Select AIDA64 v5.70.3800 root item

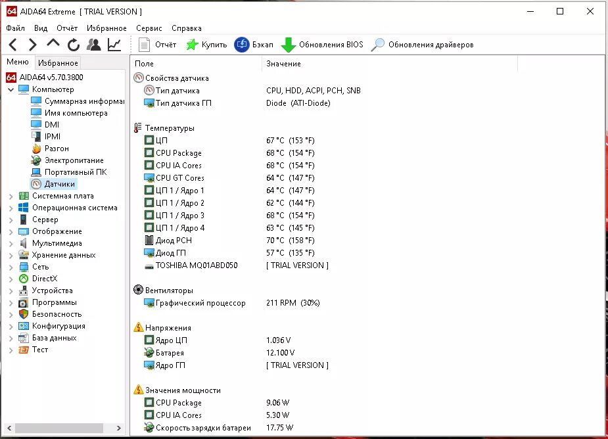[45, 77]
